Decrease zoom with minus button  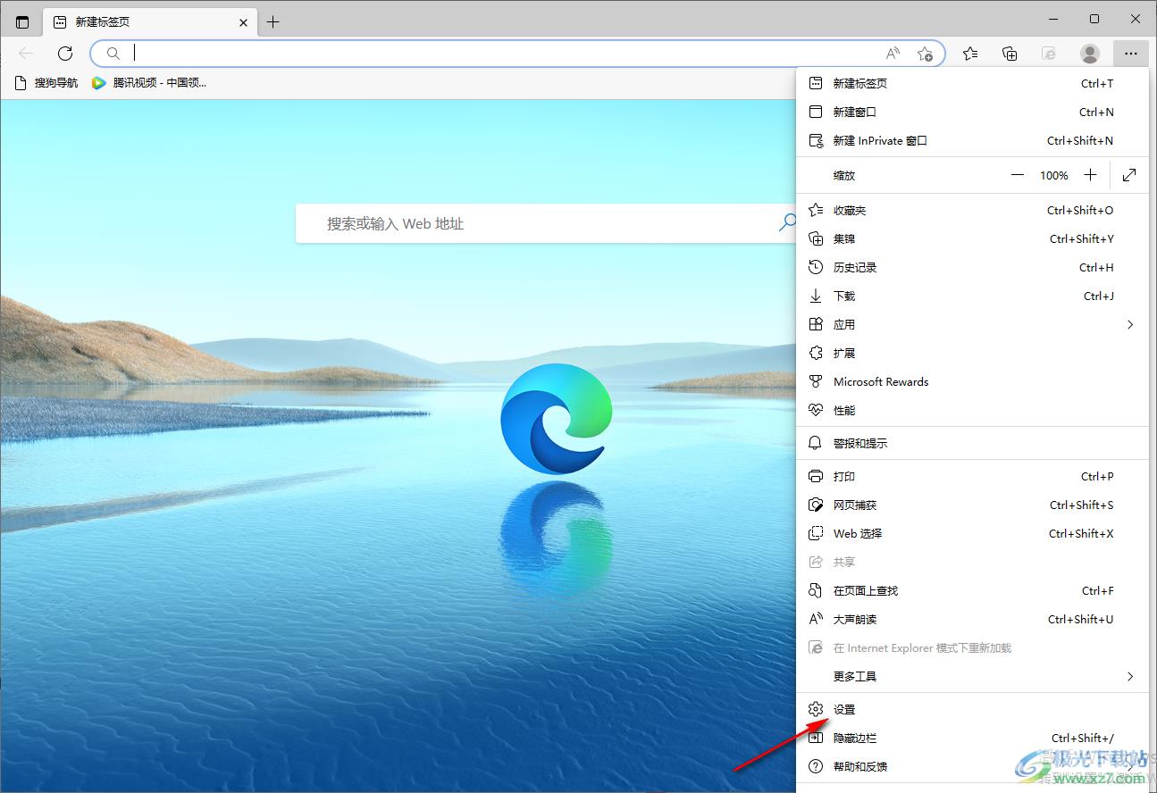pyautogui.click(x=1018, y=175)
